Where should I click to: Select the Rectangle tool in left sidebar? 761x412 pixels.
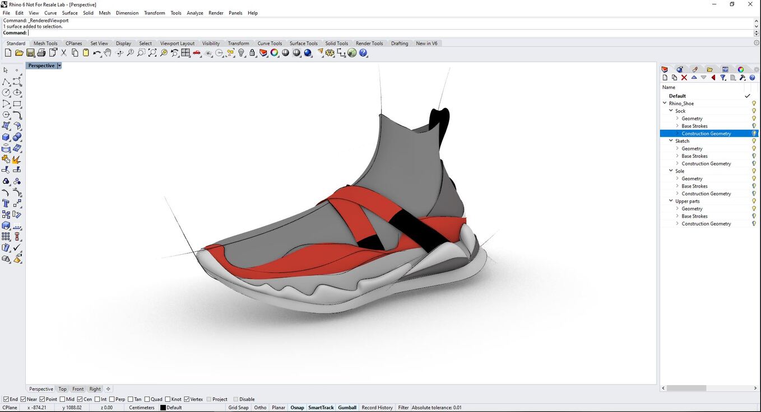[17, 104]
